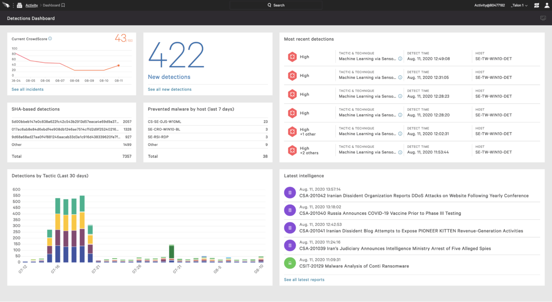The image size is (552, 302).
Task: Open the notifications icon in the top bar
Action: click(536, 5)
